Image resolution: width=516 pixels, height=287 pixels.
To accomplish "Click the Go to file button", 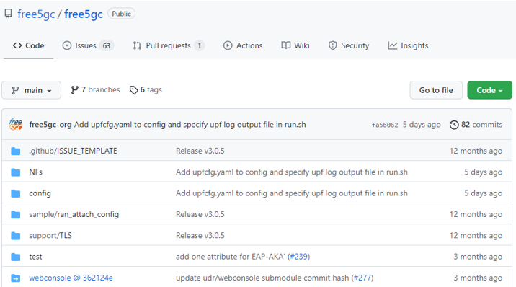I will click(436, 90).
